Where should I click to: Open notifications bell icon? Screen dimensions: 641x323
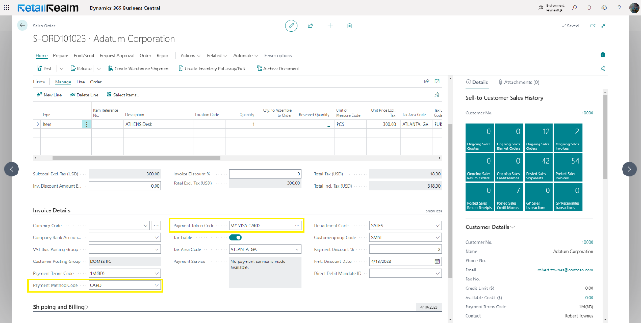coord(589,8)
